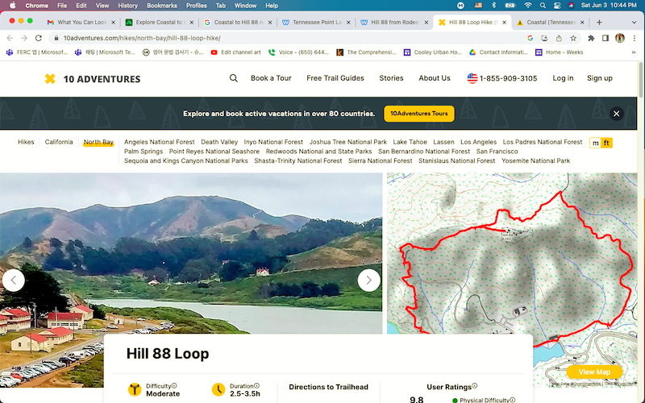Click the 10 Adventures yellow X logo
Screen dimensions: 645x403
(x=50, y=78)
